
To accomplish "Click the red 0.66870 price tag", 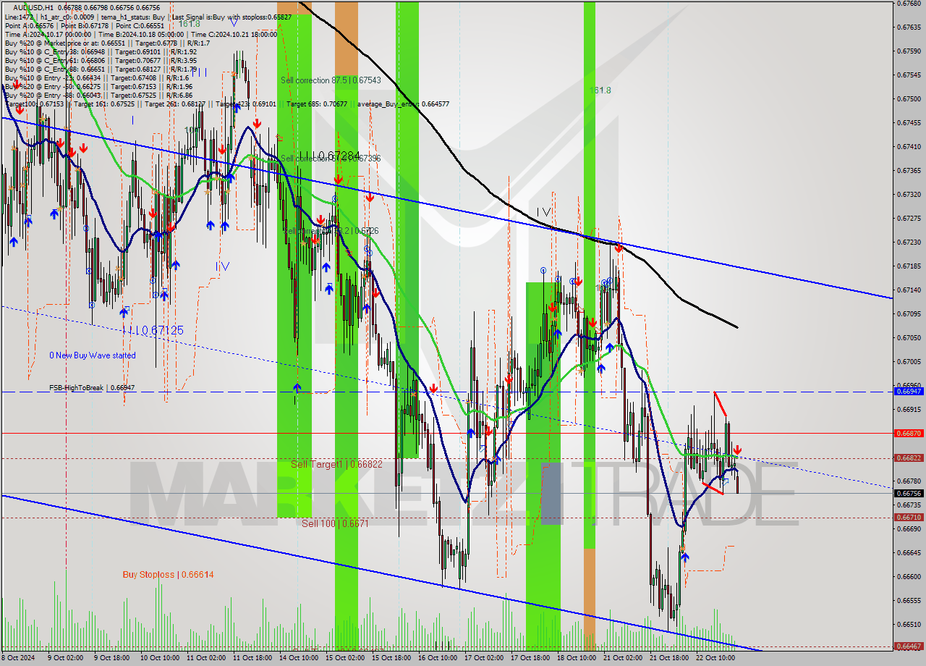I will point(909,433).
